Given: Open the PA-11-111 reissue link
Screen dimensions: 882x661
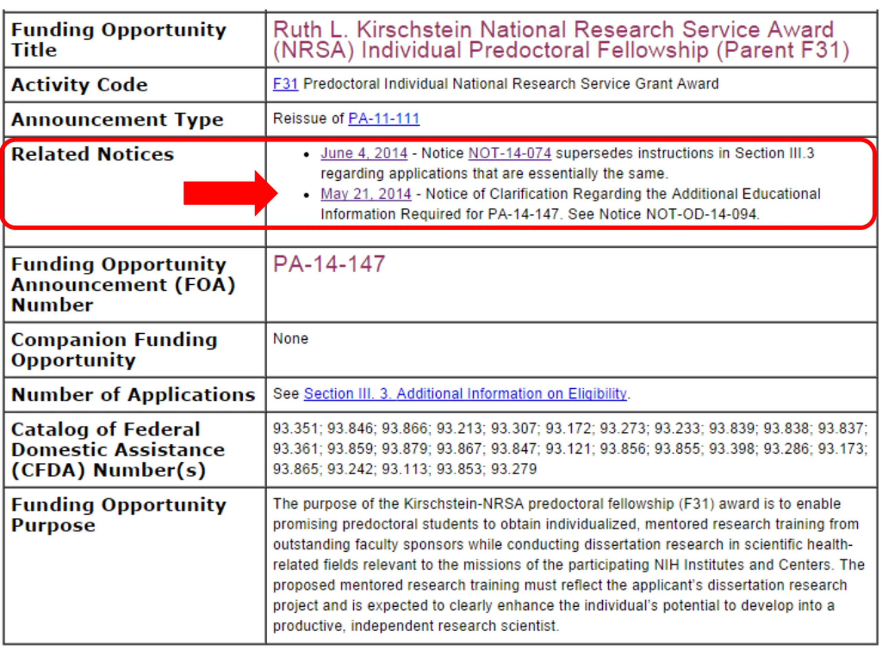Looking at the screenshot, I should pos(383,119).
